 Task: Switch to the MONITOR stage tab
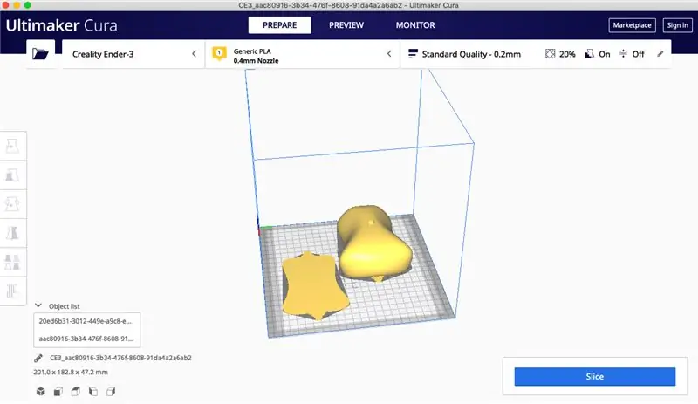tap(415, 25)
